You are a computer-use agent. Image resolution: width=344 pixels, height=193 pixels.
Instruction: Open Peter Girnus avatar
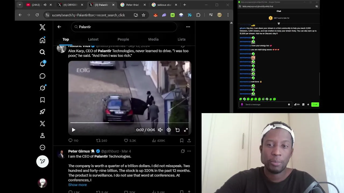61,154
